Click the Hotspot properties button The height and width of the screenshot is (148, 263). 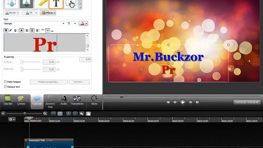point(49,82)
